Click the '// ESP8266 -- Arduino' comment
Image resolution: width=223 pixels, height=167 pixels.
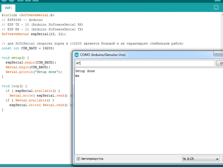pyautogui.click(x=22, y=20)
